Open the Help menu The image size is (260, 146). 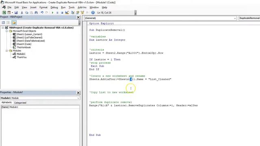[104, 7]
